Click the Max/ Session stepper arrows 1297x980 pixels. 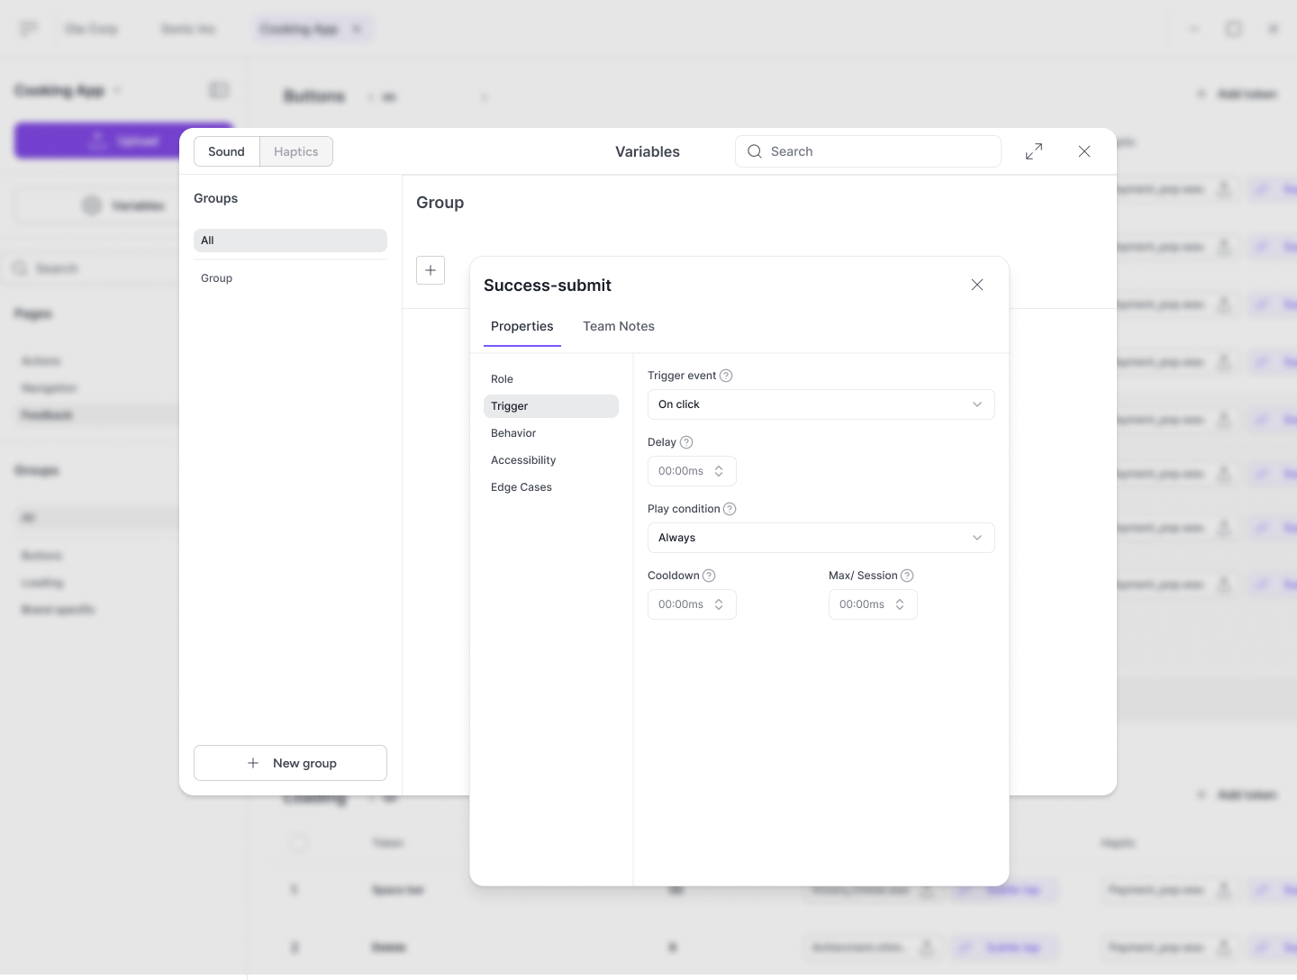click(x=900, y=604)
